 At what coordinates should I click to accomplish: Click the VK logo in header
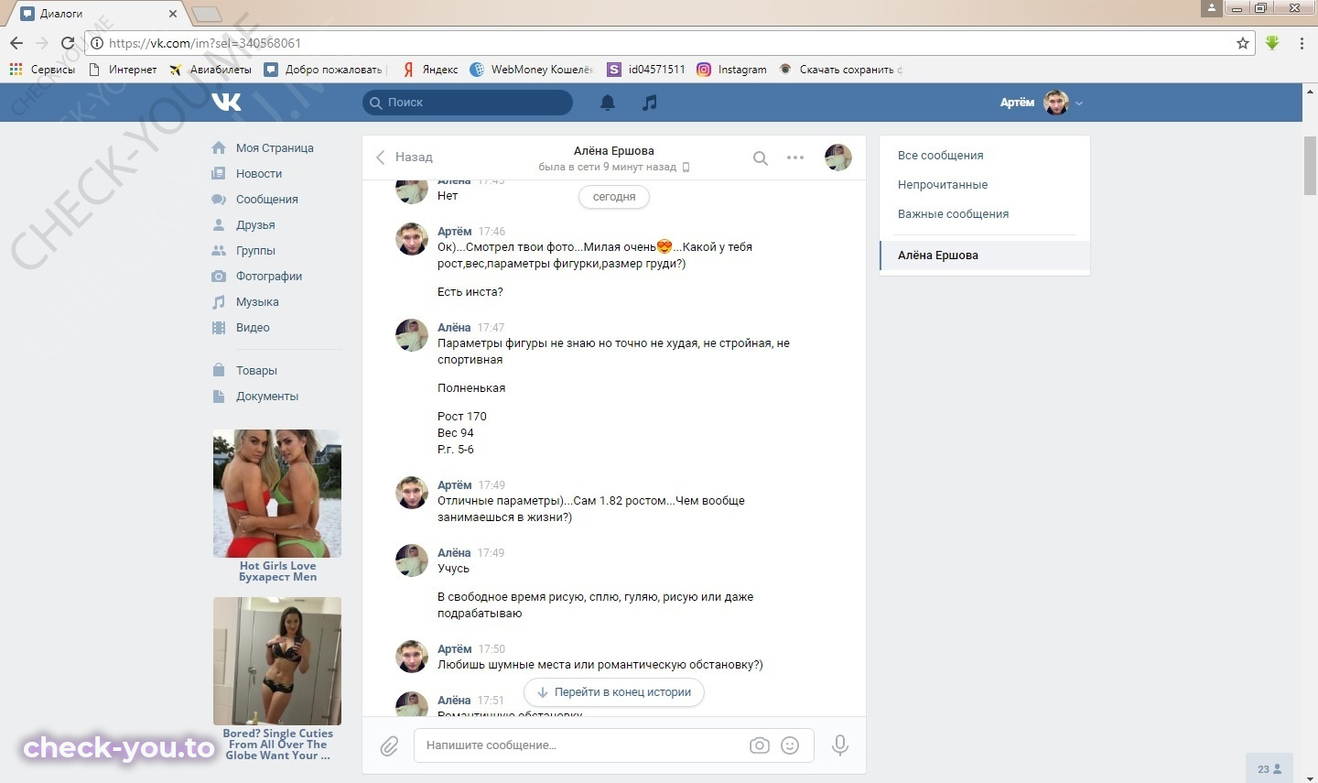click(226, 102)
